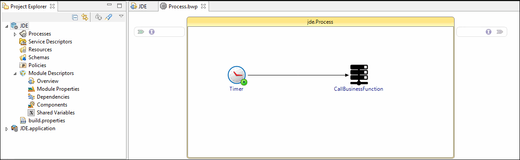Select JDE.application project
The image size is (520, 160).
click(37, 128)
